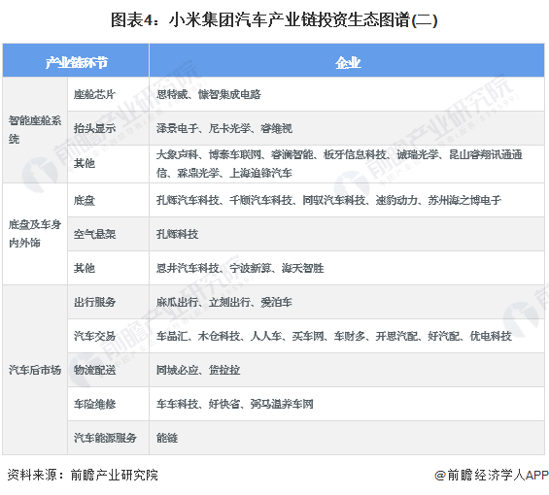Select the 泽景电子、尼卡光学、睿维视 cell
The width and height of the screenshot is (549, 495).
(347, 128)
